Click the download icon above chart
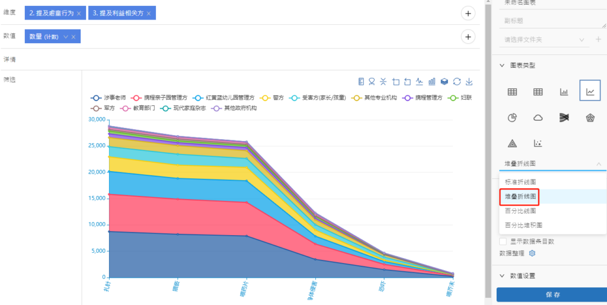Image resolution: width=607 pixels, height=305 pixels. tap(469, 81)
